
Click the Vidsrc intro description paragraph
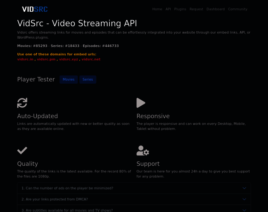tap(134, 35)
